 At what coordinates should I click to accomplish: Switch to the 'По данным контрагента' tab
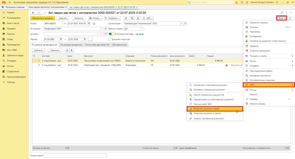coord(71,45)
